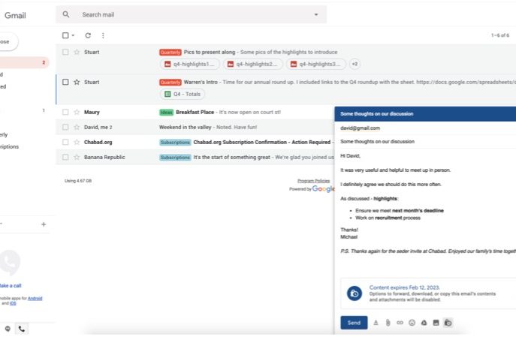Open the select-all dropdown arrow
This screenshot has height=337, width=516.
click(x=74, y=35)
